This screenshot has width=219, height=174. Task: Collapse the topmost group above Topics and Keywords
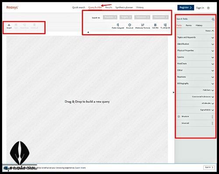tap(195, 31)
